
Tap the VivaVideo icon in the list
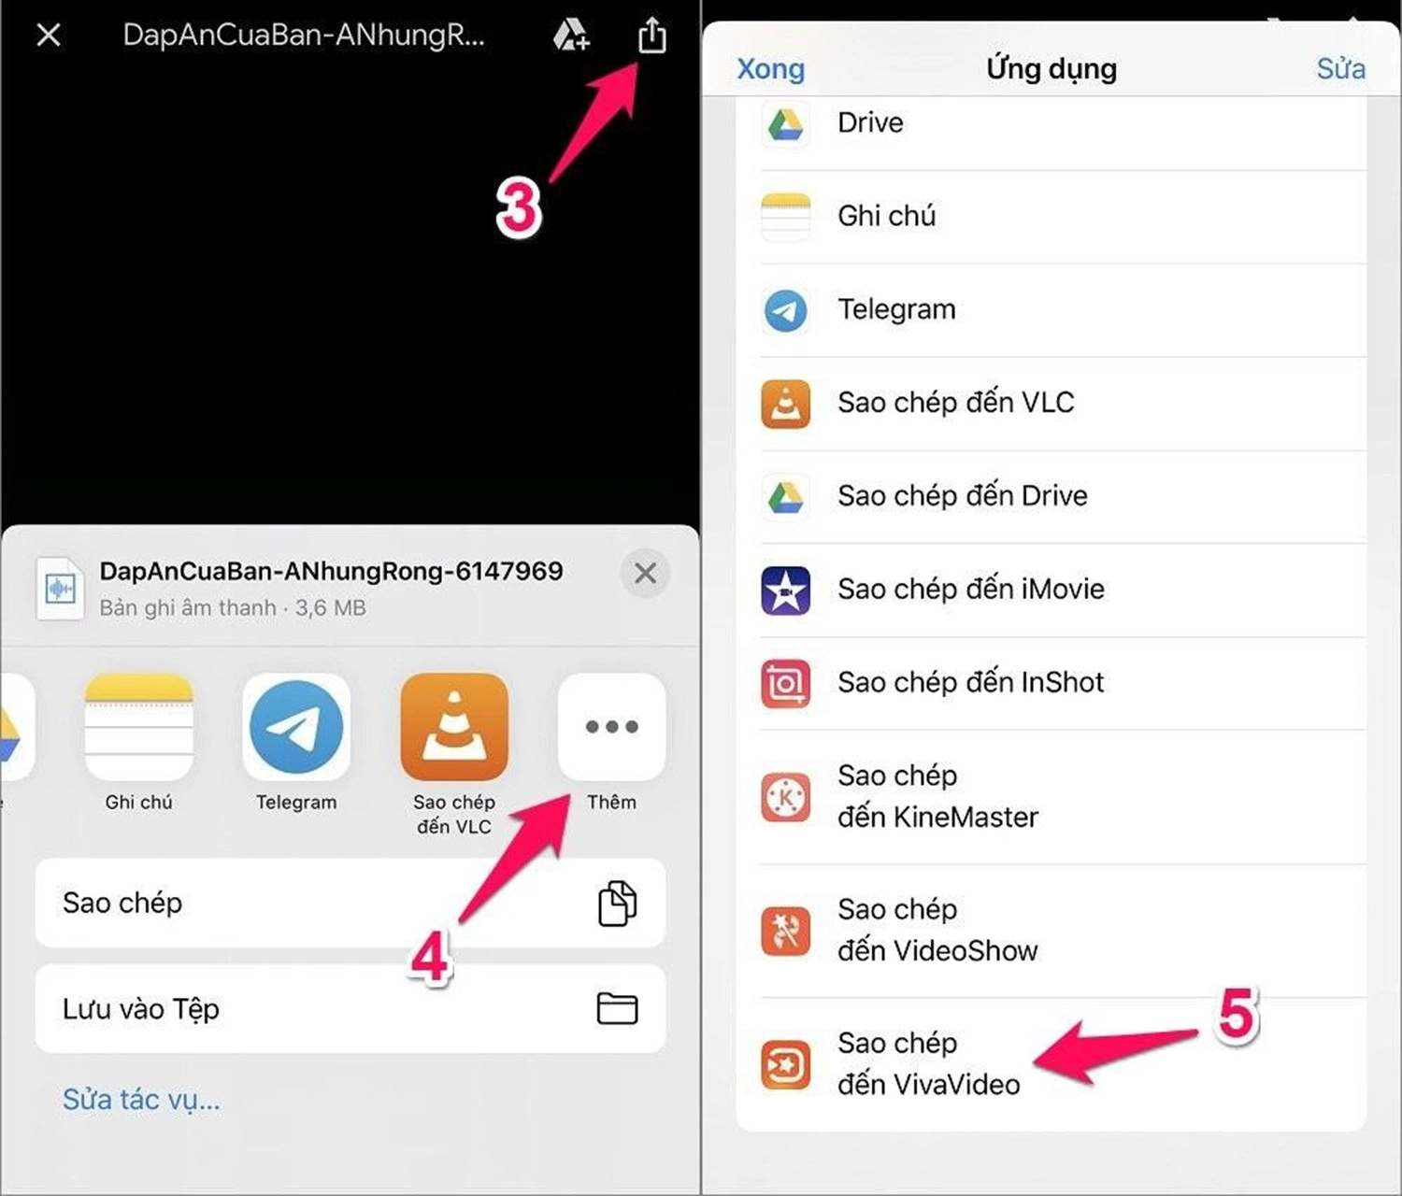coord(786,1064)
